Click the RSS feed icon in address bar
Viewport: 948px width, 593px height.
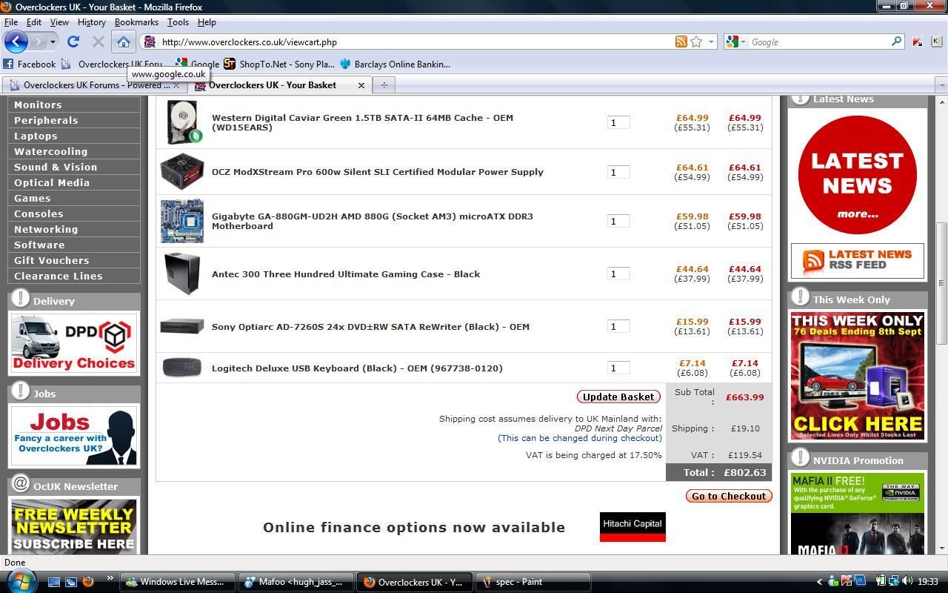[x=681, y=42]
